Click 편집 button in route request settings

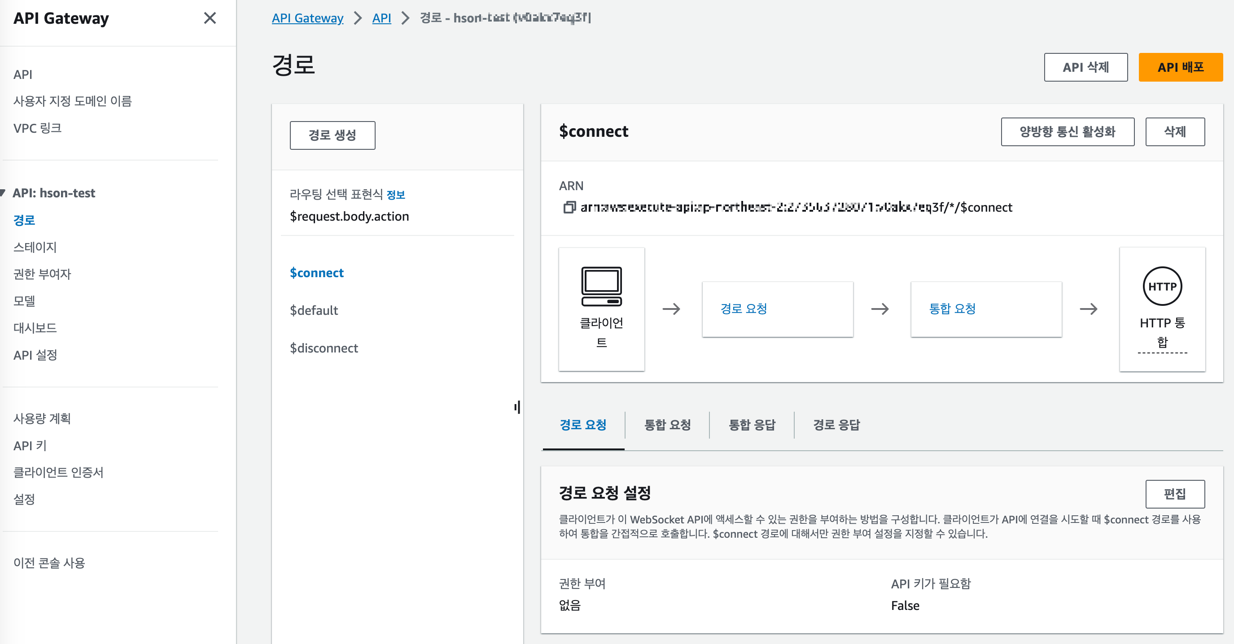pyautogui.click(x=1175, y=494)
